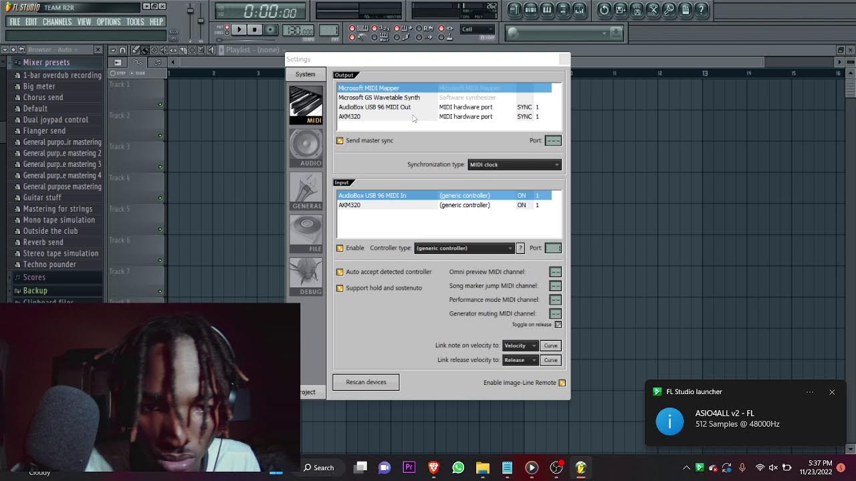Select the playlist Zoom tool
856x481 pixels.
(201, 50)
